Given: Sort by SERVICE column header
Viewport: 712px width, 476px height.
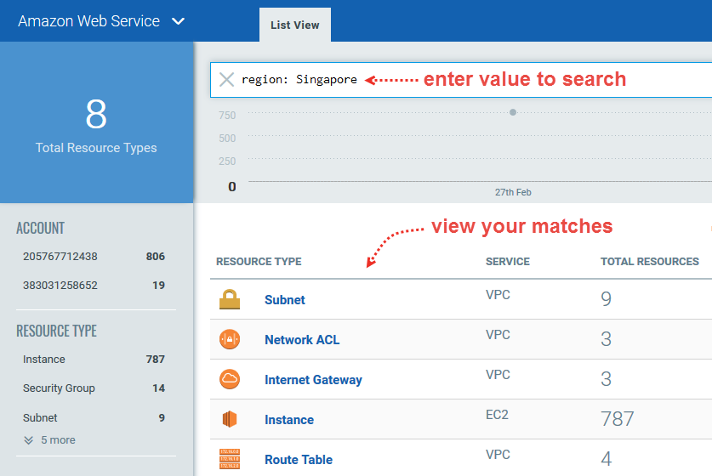Looking at the screenshot, I should click(508, 262).
